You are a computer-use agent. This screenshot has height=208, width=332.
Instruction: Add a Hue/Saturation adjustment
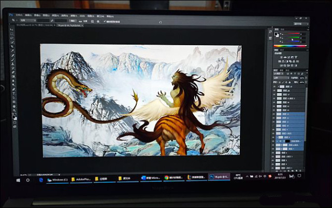280,62
